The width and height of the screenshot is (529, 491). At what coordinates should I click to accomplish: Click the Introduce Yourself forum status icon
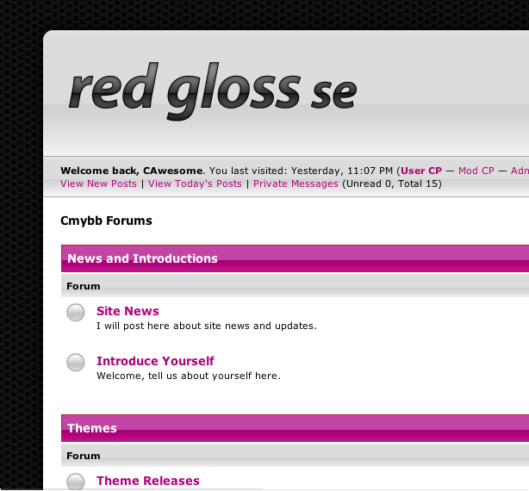click(x=76, y=363)
